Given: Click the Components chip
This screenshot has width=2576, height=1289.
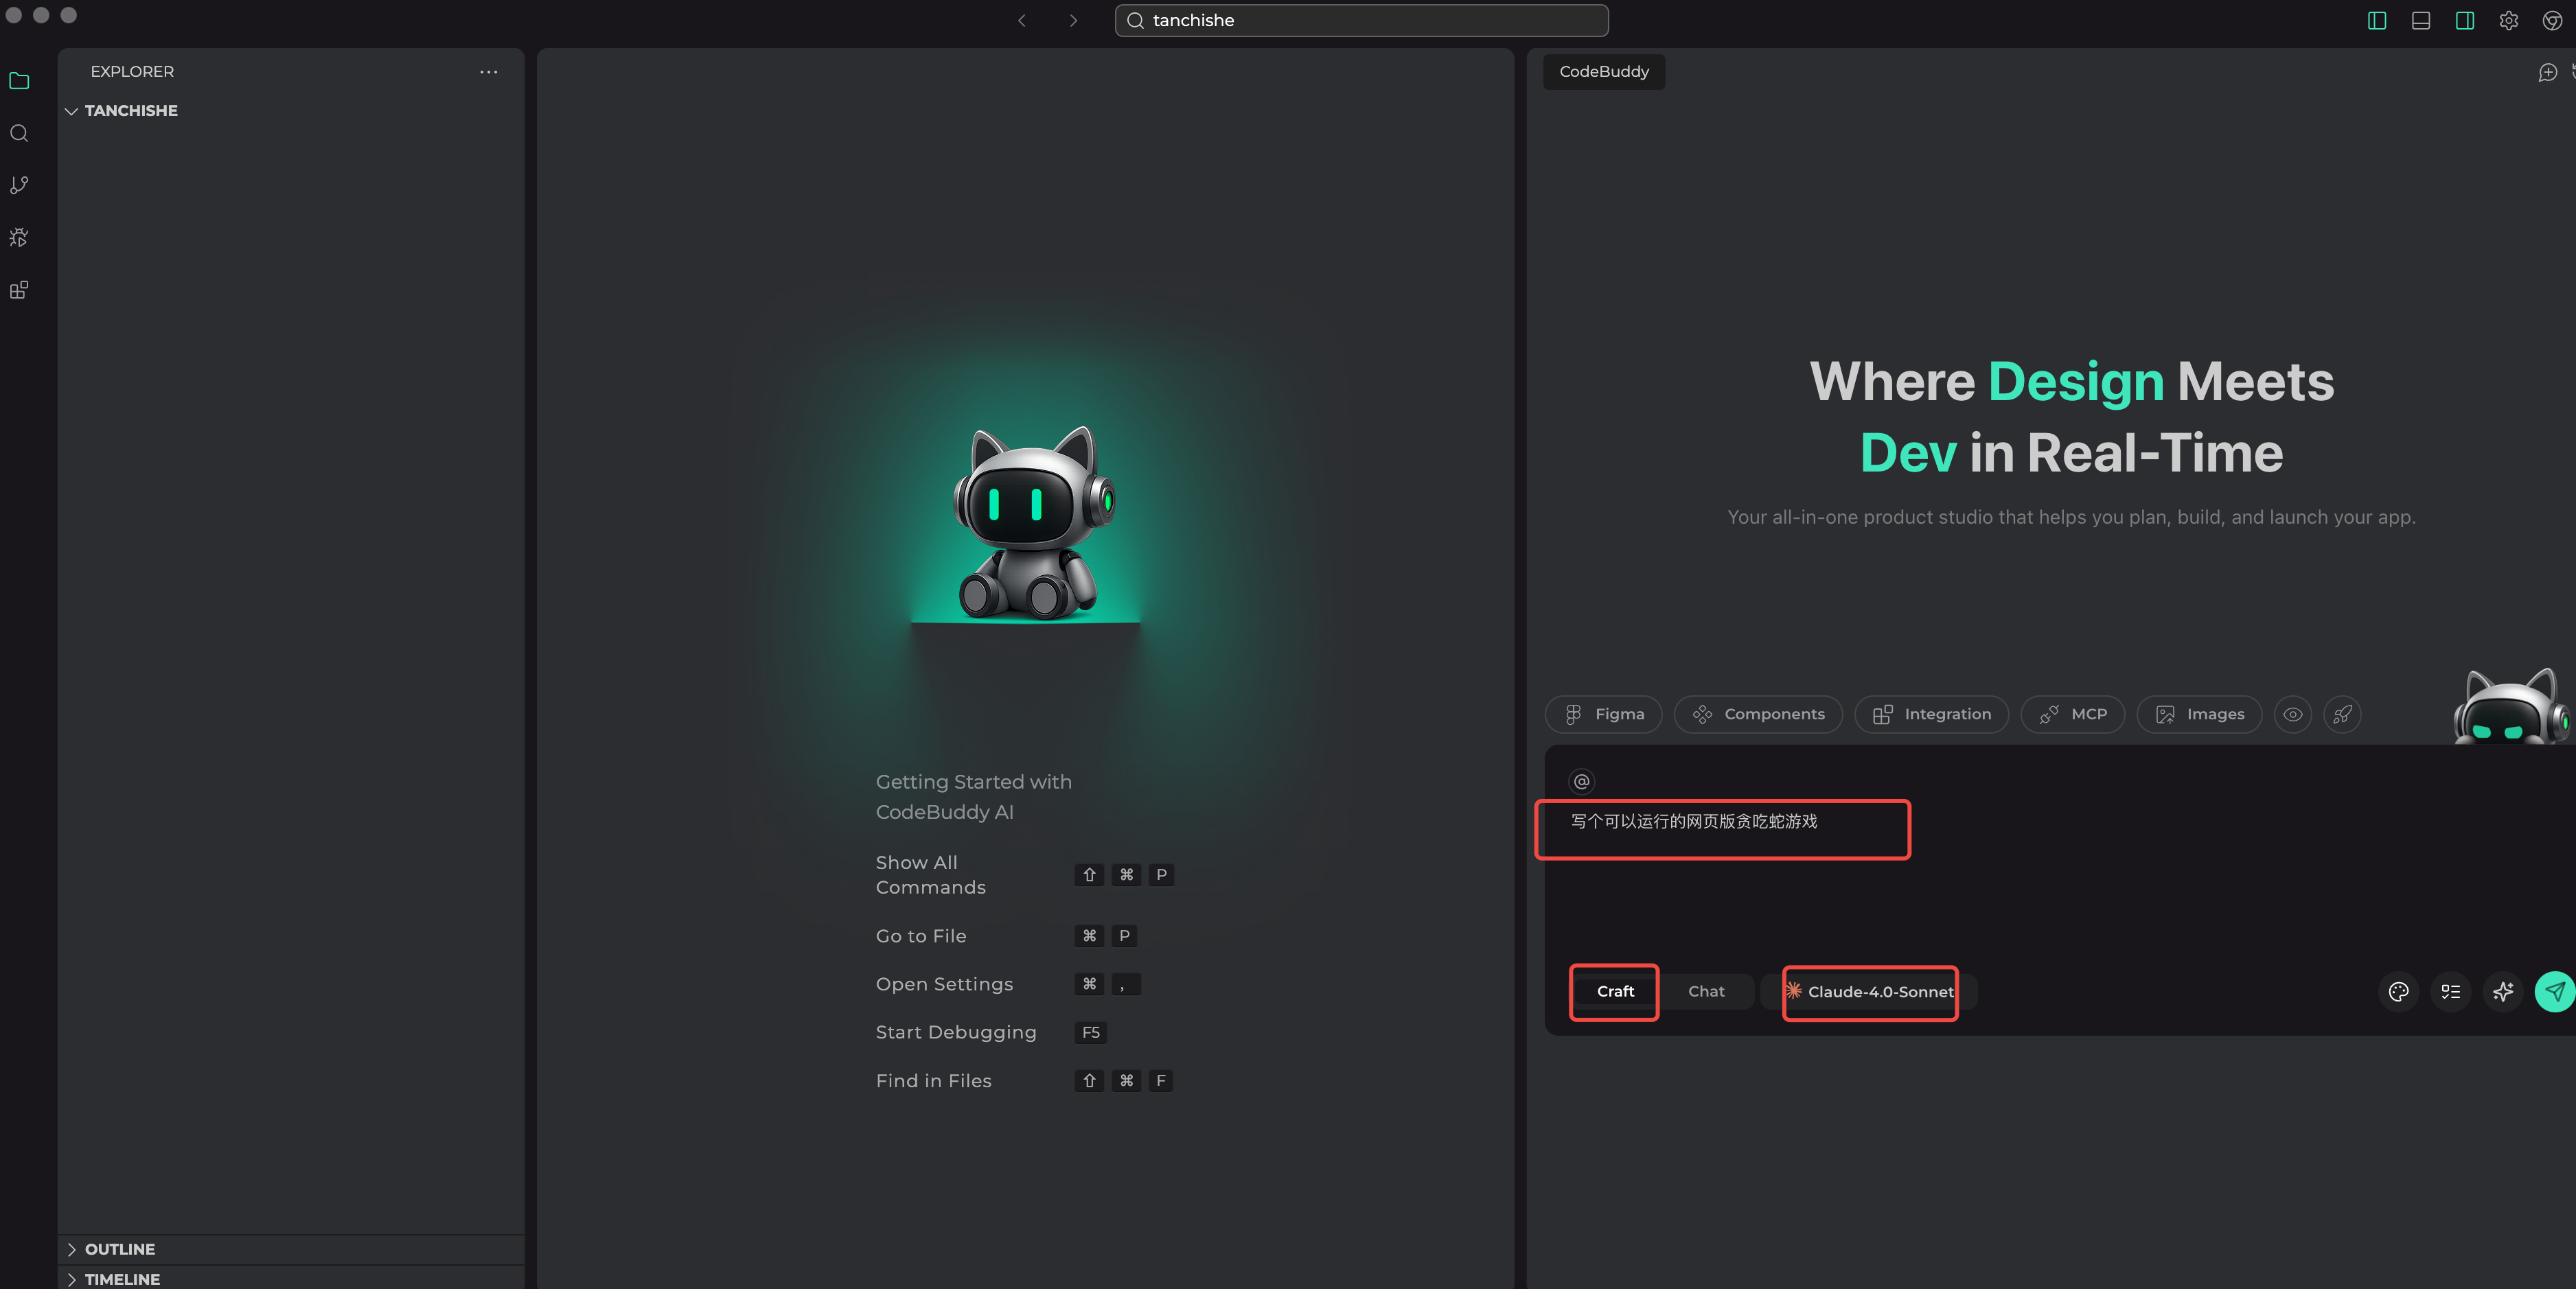Looking at the screenshot, I should 1758,714.
